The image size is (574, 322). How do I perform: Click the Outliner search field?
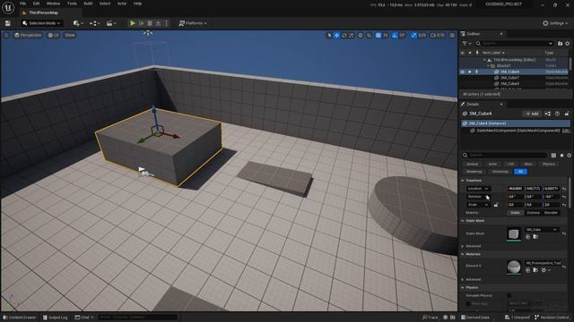pos(515,44)
